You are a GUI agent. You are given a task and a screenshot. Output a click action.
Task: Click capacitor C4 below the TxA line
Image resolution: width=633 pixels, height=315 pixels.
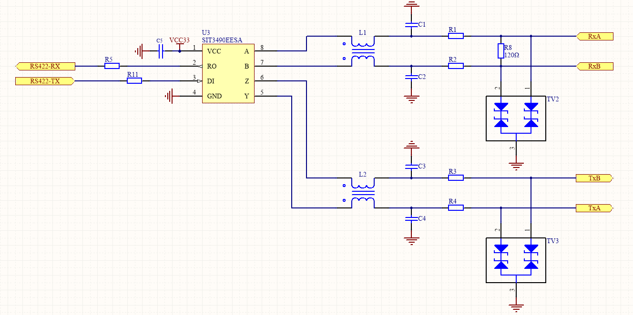tap(411, 219)
